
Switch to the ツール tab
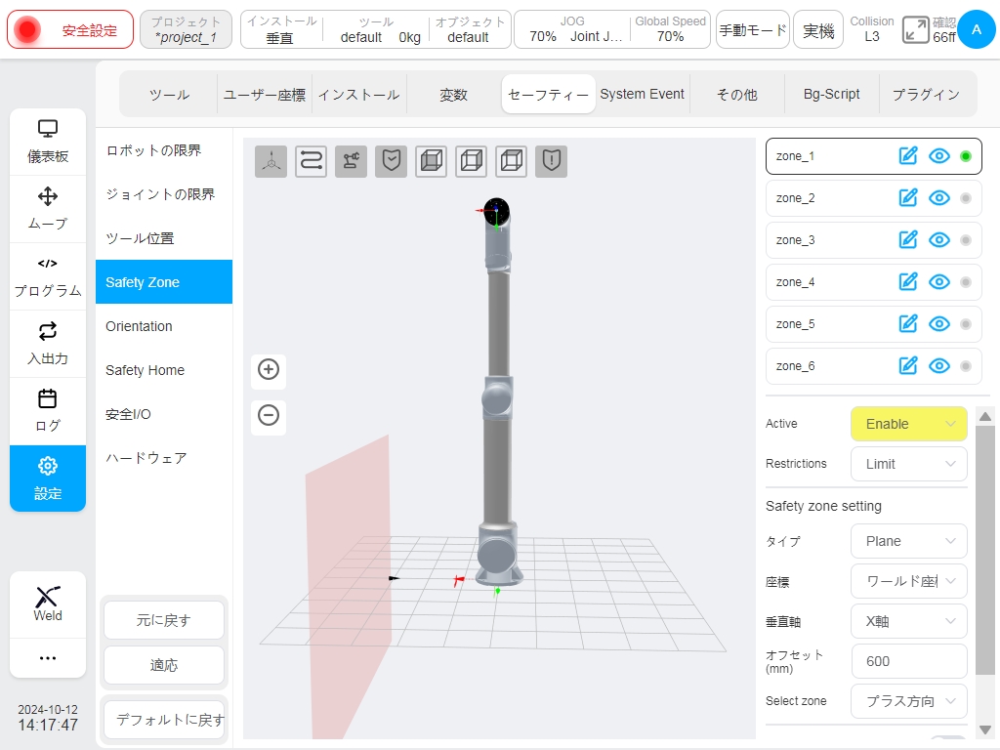[x=169, y=95]
